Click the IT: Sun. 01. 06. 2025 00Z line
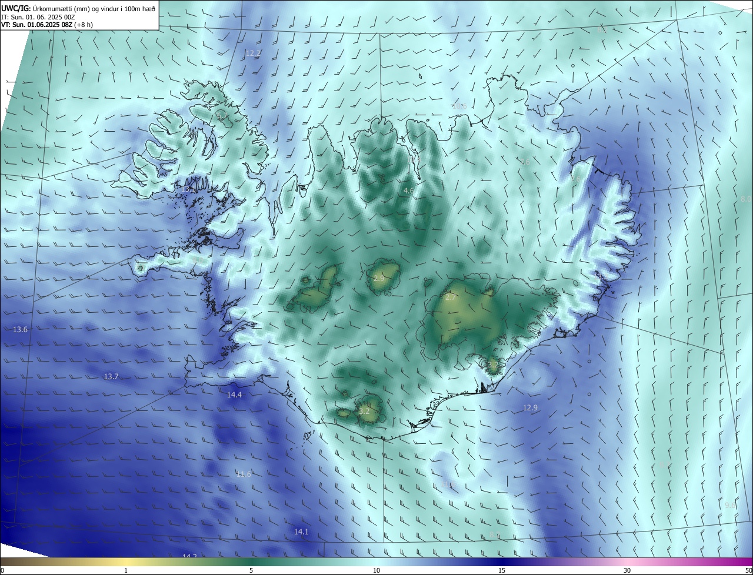Viewport: 753px width, 575px height. click(x=38, y=17)
